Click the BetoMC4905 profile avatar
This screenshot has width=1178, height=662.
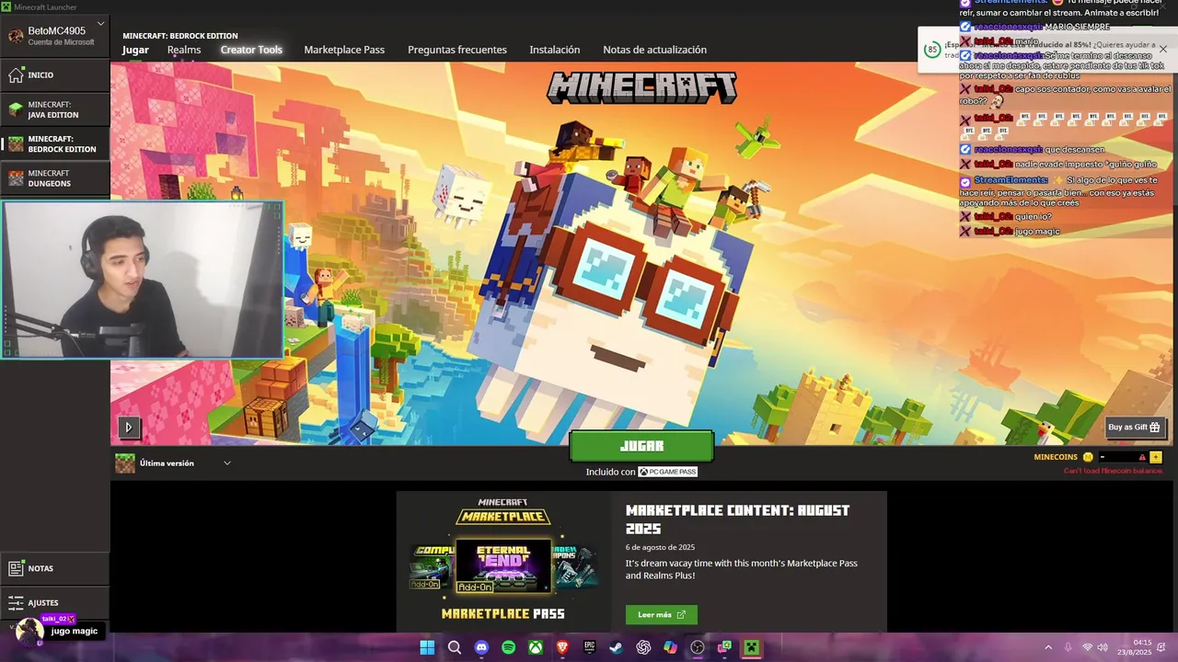click(16, 36)
